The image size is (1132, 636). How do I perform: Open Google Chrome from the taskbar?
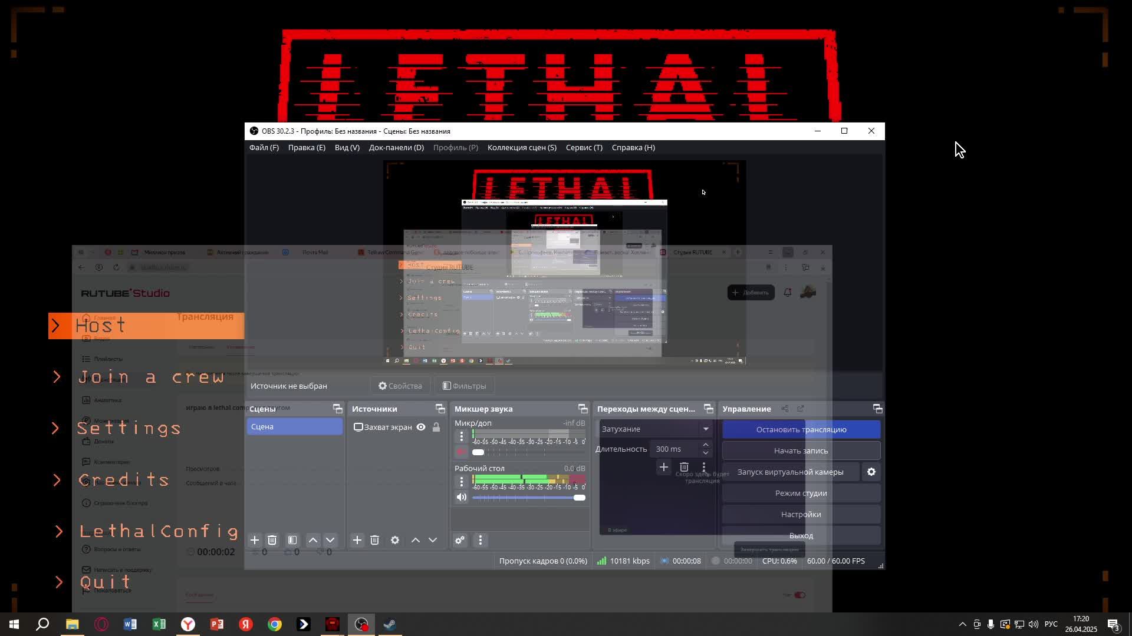275,624
